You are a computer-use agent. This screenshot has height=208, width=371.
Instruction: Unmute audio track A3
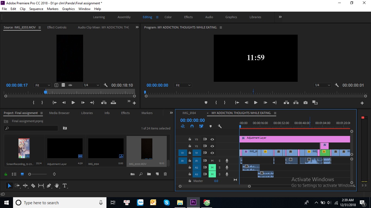(x=212, y=174)
